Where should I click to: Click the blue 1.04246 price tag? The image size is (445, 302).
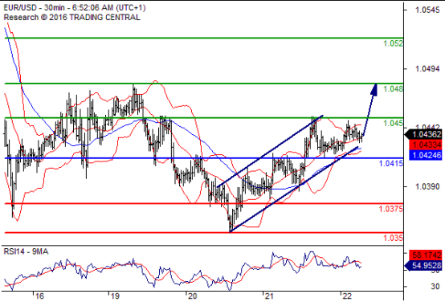tap(426, 155)
